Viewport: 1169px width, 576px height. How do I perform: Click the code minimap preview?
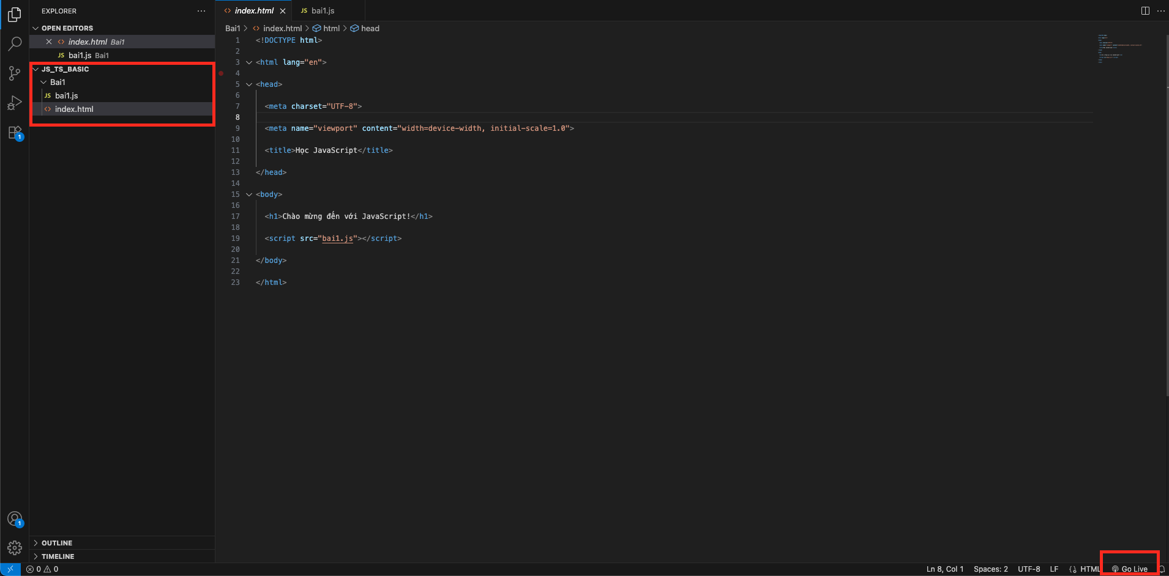[1119, 49]
